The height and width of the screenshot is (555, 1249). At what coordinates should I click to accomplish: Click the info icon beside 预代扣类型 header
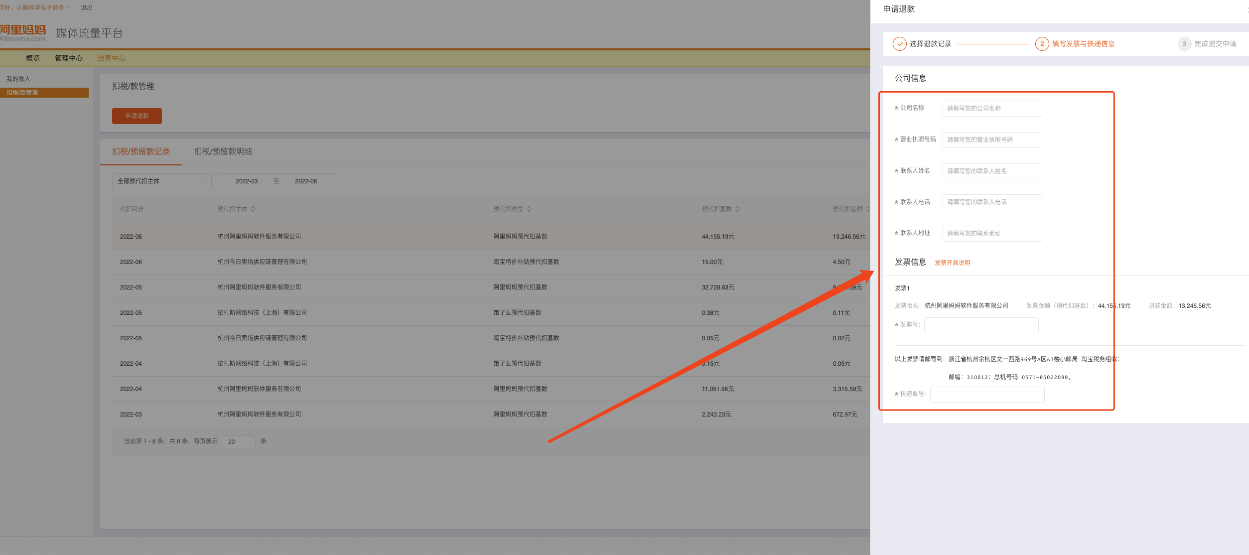529,209
